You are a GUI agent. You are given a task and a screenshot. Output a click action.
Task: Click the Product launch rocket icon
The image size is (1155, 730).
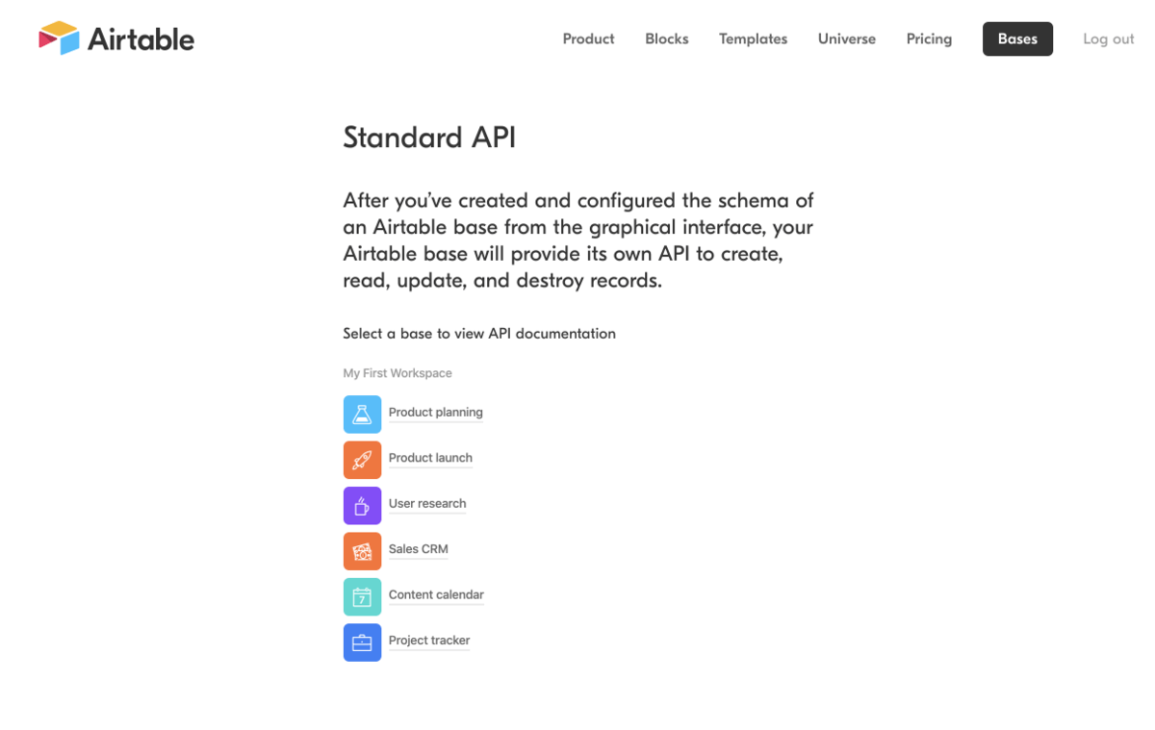[x=362, y=460]
